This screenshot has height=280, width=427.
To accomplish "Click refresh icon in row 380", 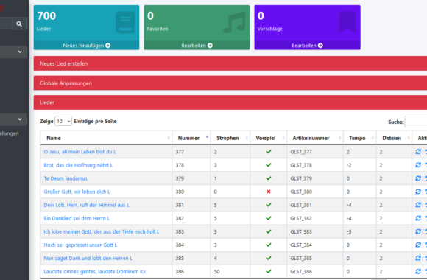I will click(418, 192).
